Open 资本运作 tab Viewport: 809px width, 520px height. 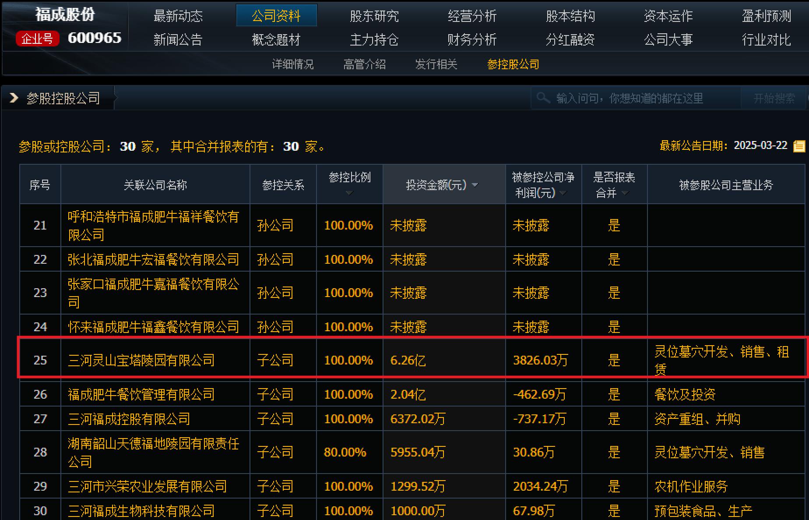coord(668,16)
